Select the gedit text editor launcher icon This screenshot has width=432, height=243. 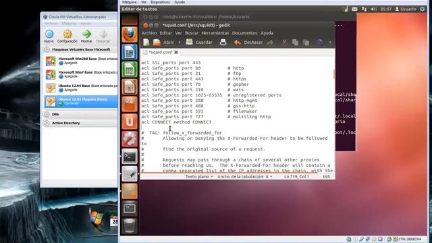pos(130,173)
